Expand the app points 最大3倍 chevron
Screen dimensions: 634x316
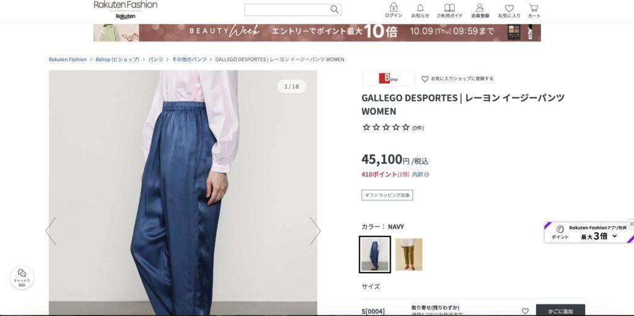click(615, 236)
